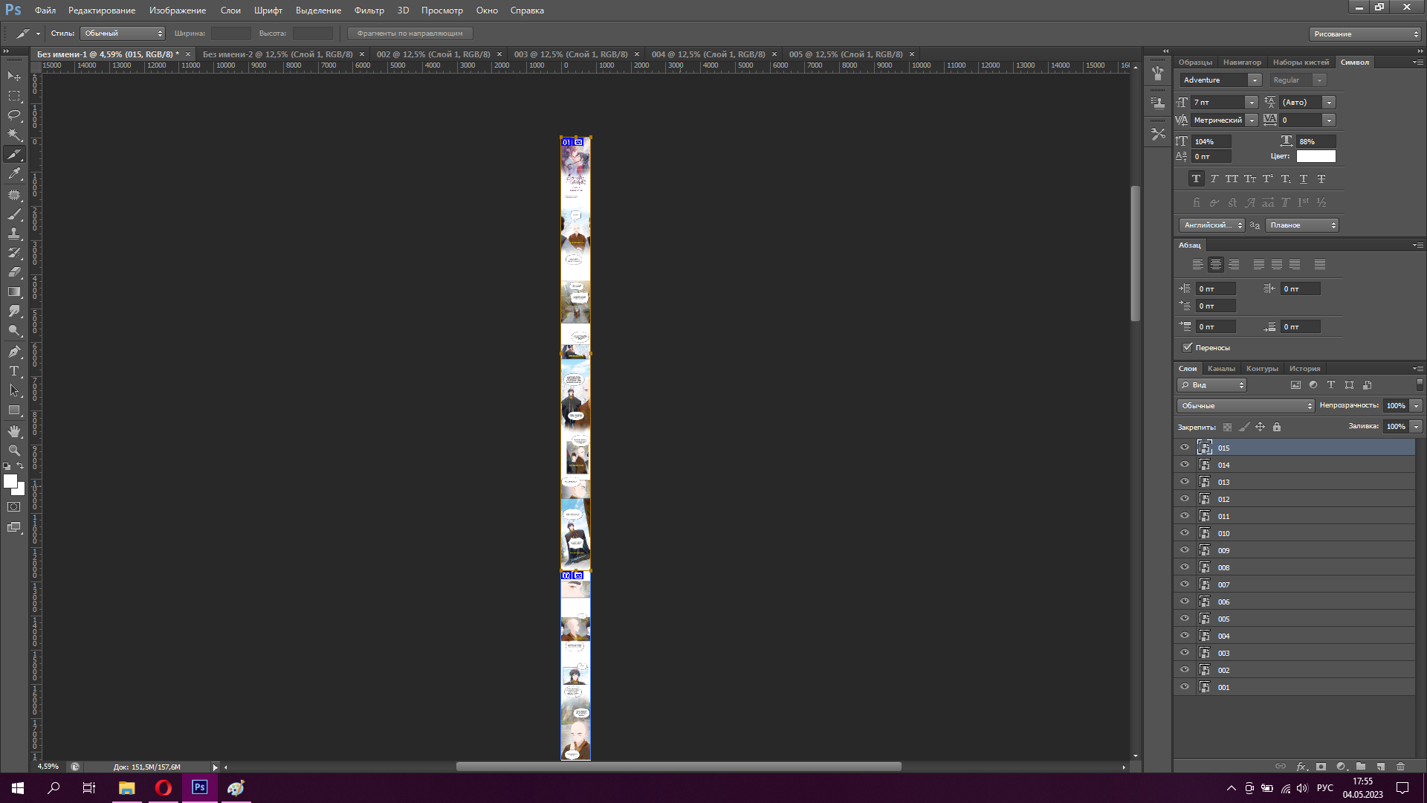1427x803 pixels.
Task: Hide layer 010 with eye icon
Action: 1185,533
